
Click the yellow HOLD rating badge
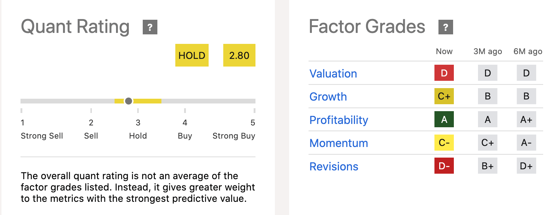[x=192, y=56]
